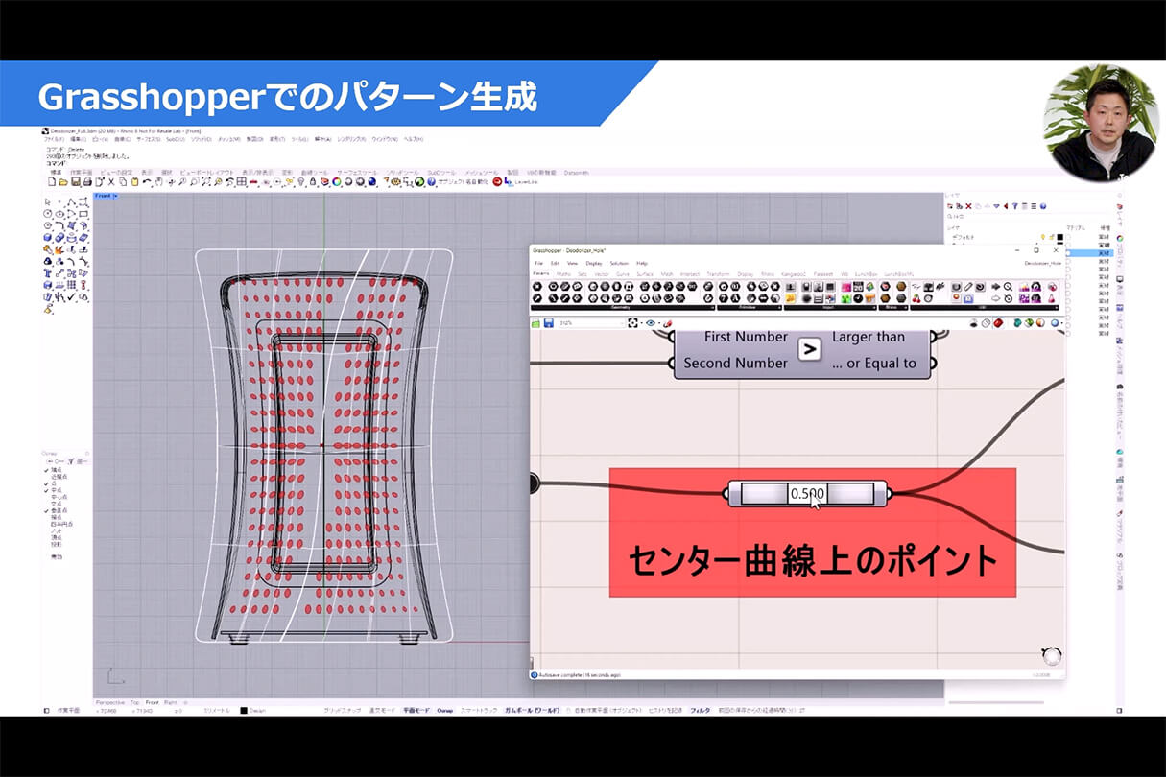The width and height of the screenshot is (1166, 777).
Task: Click Grasshopper open file green folder icon
Action: click(x=535, y=323)
